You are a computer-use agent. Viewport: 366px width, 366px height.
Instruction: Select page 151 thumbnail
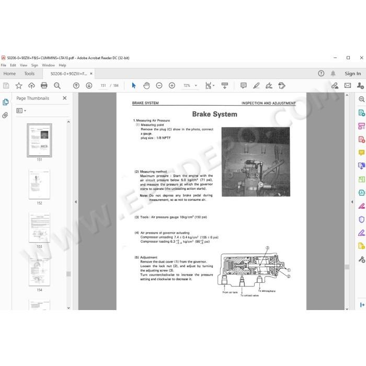tap(39, 140)
